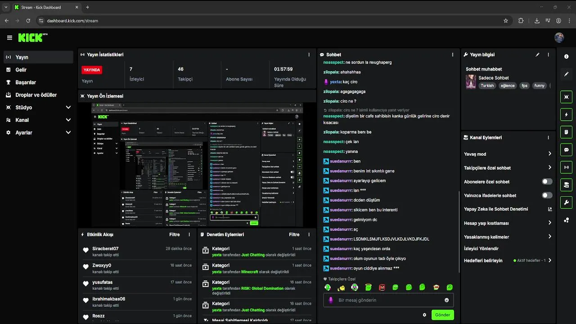576x324 pixels.
Task: Insert the halo green emote
Action: (x=368, y=287)
